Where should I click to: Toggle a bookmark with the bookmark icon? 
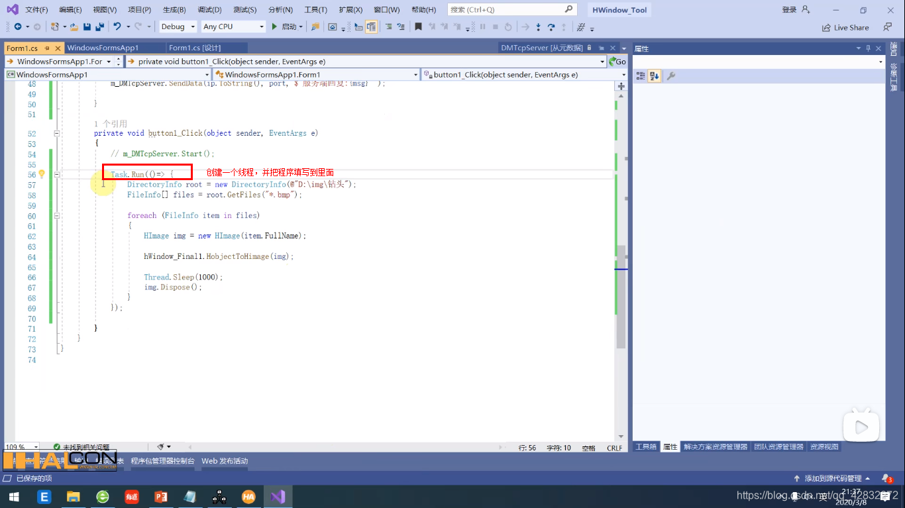tap(418, 26)
